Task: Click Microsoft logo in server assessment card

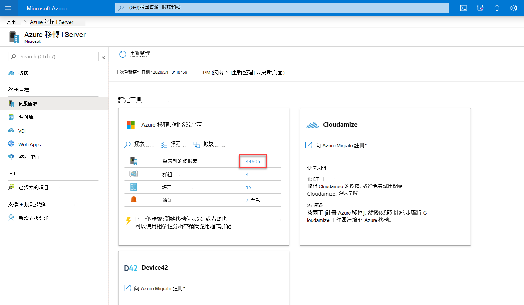Action: click(x=131, y=125)
